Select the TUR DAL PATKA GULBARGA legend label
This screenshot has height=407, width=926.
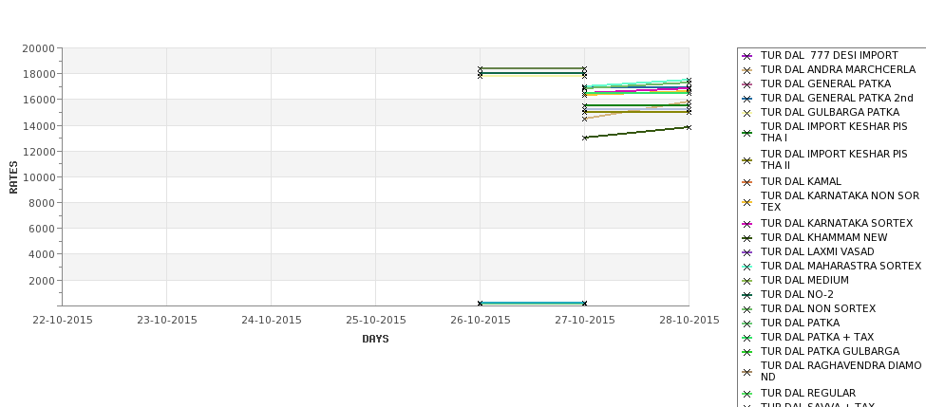pos(830,351)
